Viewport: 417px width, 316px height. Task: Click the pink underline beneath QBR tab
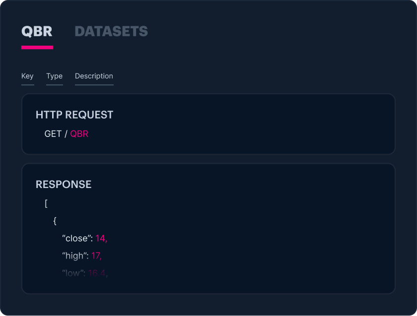click(x=37, y=48)
